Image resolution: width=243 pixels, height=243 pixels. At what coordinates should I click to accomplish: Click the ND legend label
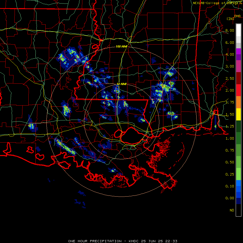coord(232,210)
